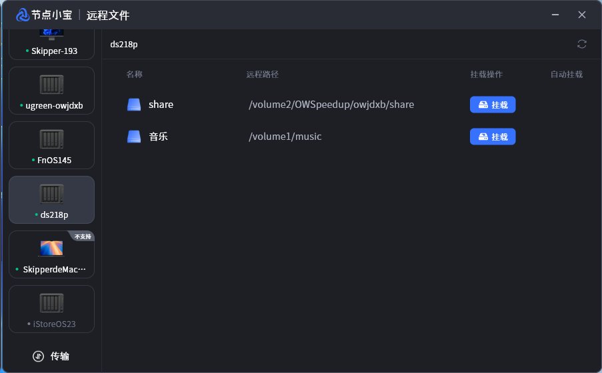Select the share folder icon
Image resolution: width=602 pixels, height=373 pixels.
(x=135, y=105)
